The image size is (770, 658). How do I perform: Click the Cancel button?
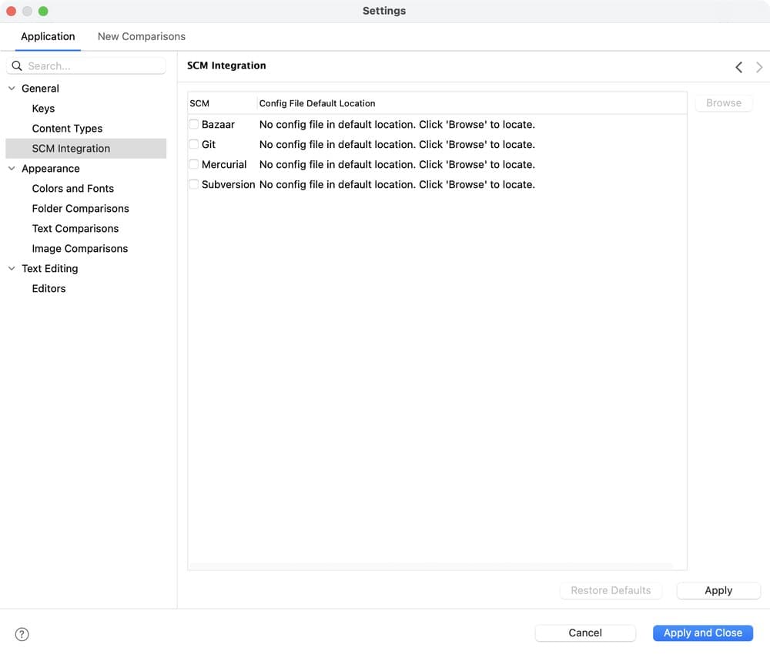coord(585,633)
